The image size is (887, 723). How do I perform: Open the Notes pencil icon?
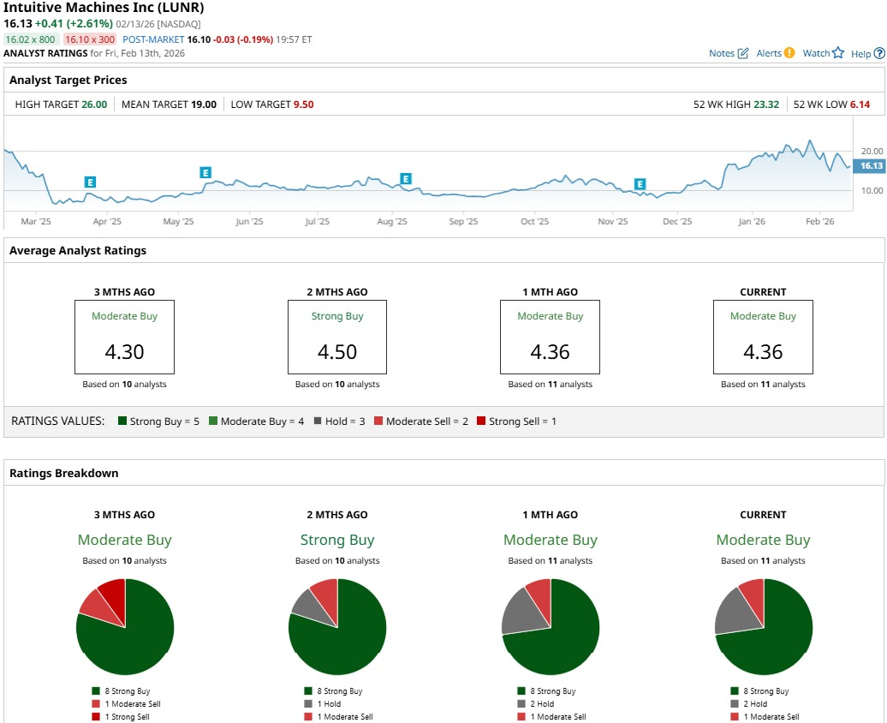(743, 53)
